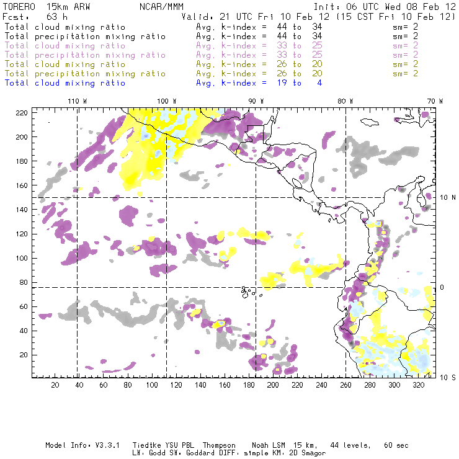Click the "90 W" longitude label
459x459 pixels.
pyautogui.click(x=256, y=101)
